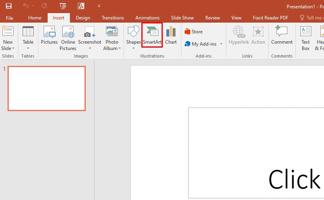Viewport: 324px width, 200px height.
Task: Select the Insert tab
Action: coord(58,18)
